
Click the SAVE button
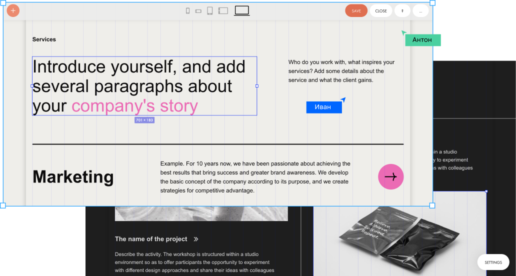pyautogui.click(x=356, y=11)
